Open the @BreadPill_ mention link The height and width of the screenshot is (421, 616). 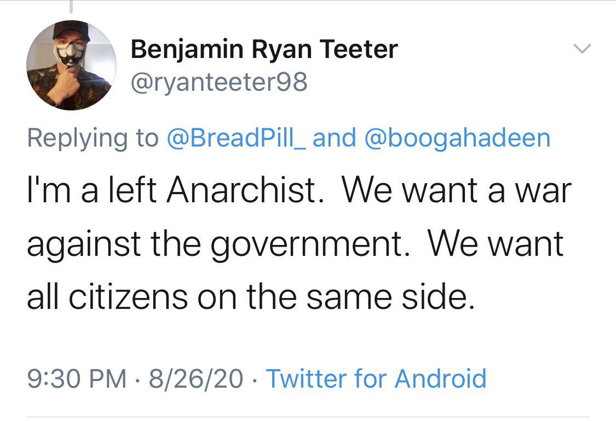239,138
